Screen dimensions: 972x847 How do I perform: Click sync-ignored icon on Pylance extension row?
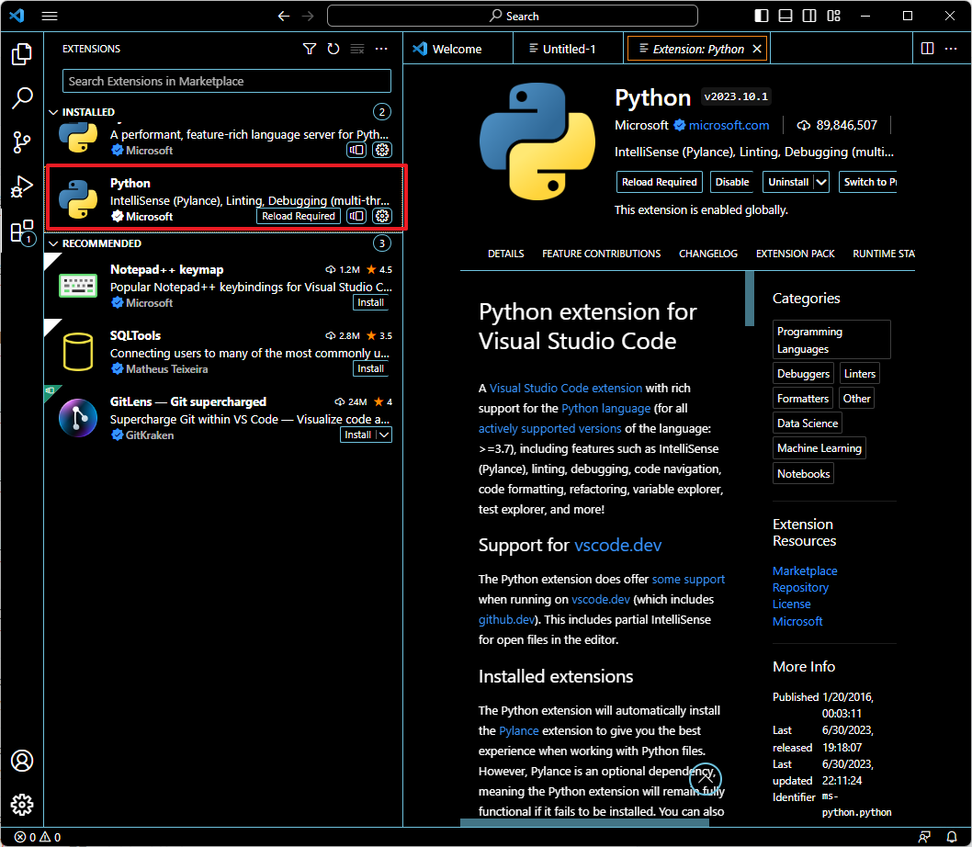click(356, 150)
